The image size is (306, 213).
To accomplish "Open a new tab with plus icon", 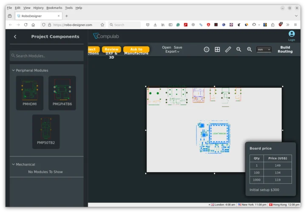I will coord(67,16).
